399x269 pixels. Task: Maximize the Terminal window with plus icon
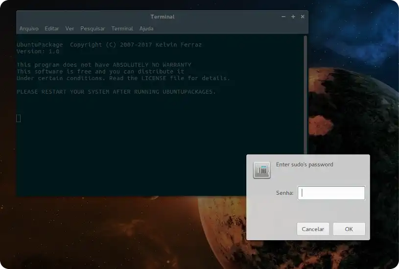click(293, 17)
